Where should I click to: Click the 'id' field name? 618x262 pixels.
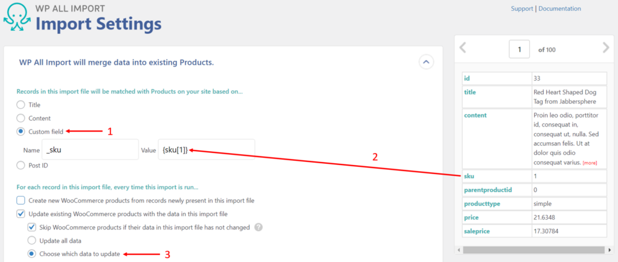[467, 78]
